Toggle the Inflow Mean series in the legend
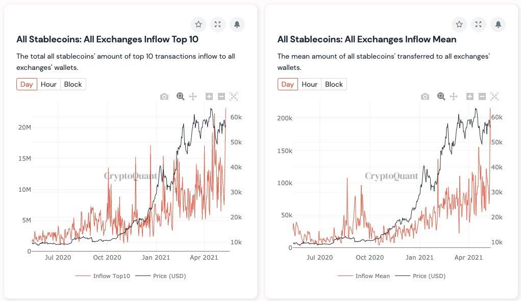521x301 pixels. click(373, 275)
